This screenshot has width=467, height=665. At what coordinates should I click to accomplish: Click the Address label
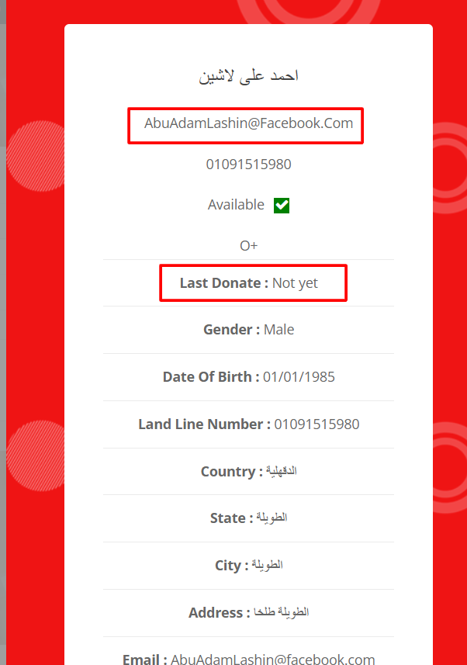click(x=220, y=612)
